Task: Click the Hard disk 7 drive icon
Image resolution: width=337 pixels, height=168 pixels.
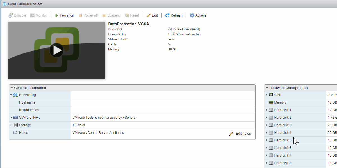Action: [x=271, y=155]
